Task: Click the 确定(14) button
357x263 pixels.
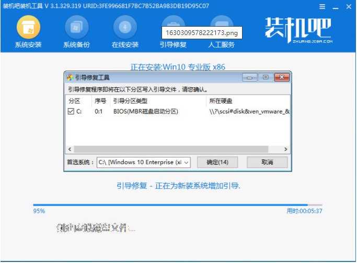Action: click(217, 163)
